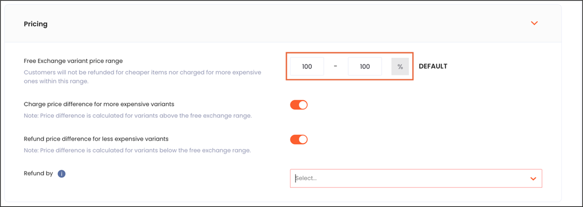Turn off refund price difference toggle
The width and height of the screenshot is (583, 207).
299,139
